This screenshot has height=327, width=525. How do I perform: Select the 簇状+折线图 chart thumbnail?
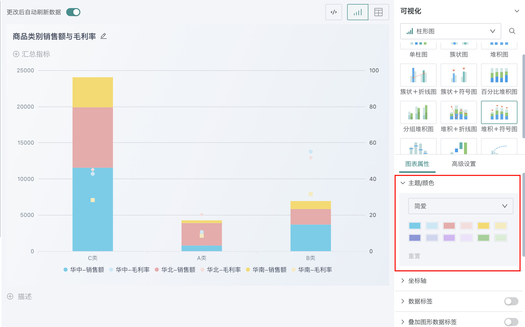click(418, 75)
